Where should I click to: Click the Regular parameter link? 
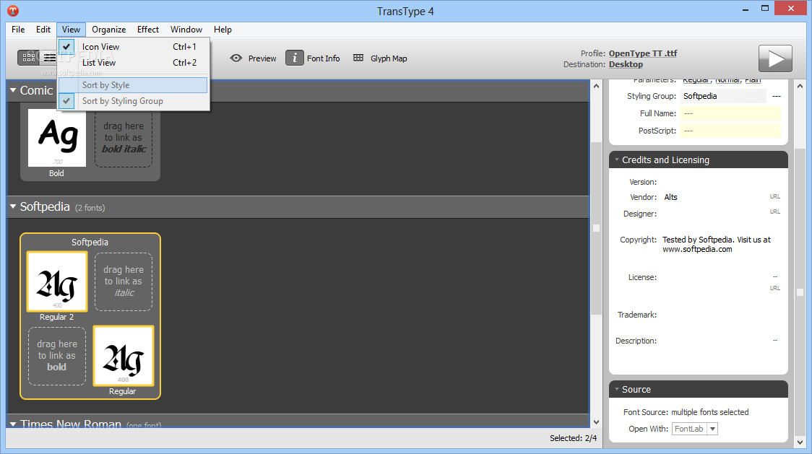[x=696, y=80]
